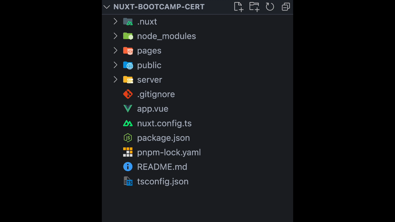Click the public folder globe icon
Screen dimensions: 395x222
coord(128,65)
